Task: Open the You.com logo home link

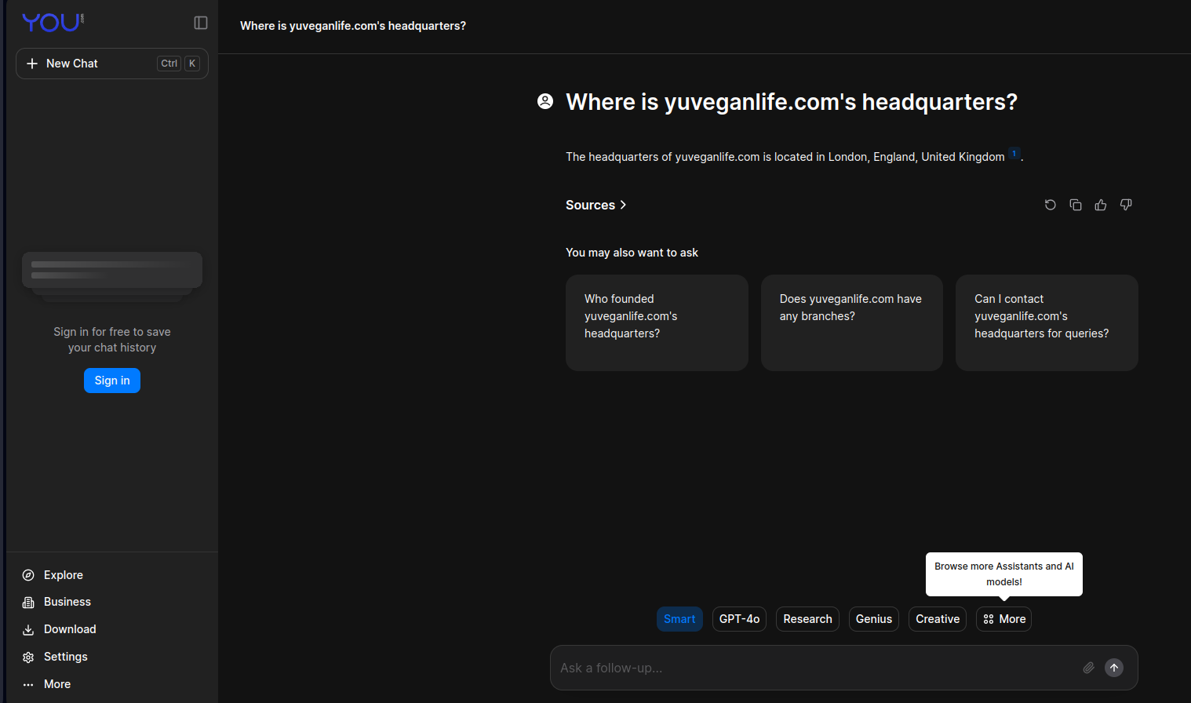Action: [x=53, y=23]
